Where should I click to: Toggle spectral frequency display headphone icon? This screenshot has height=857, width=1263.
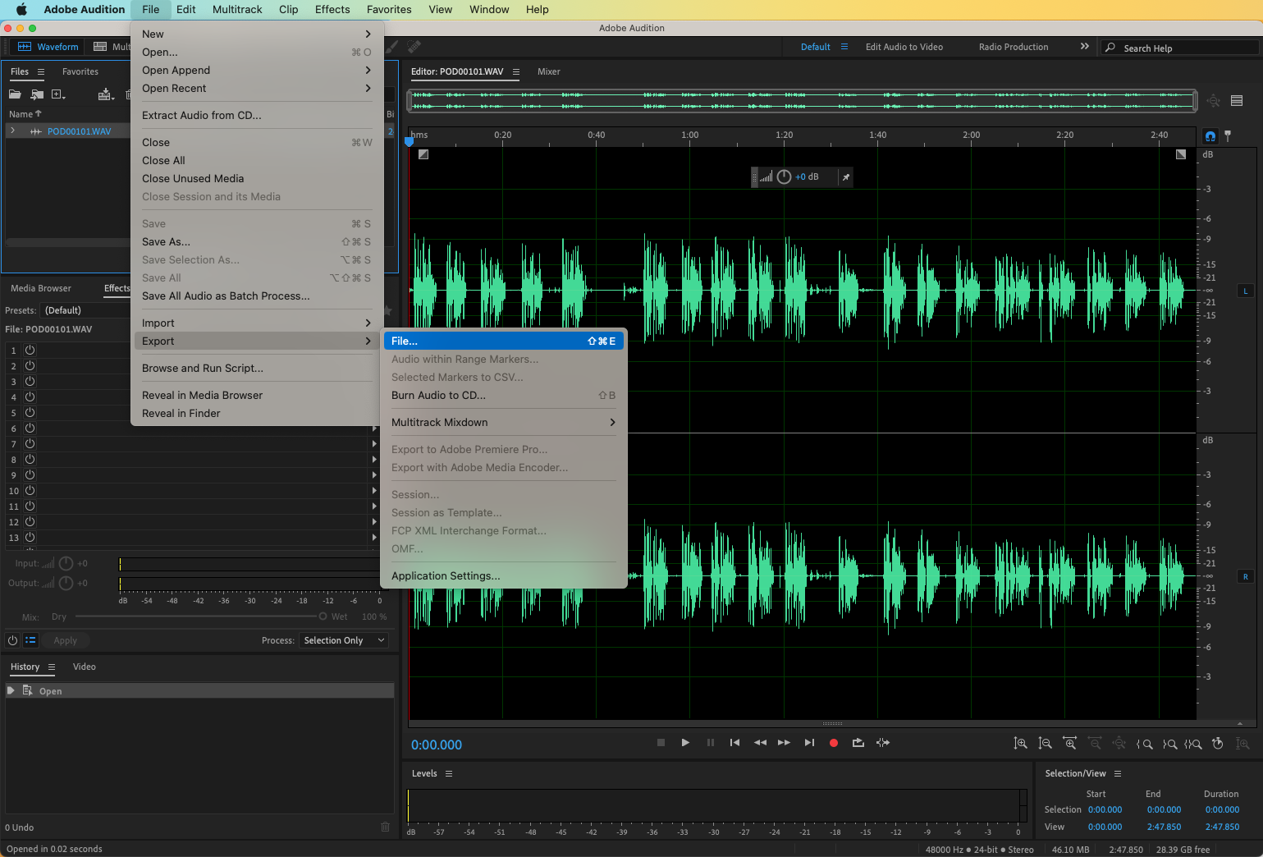click(x=1210, y=135)
